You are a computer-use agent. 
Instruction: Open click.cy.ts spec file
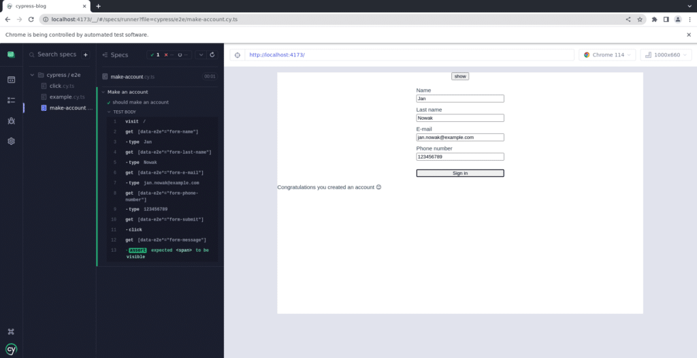click(x=62, y=86)
